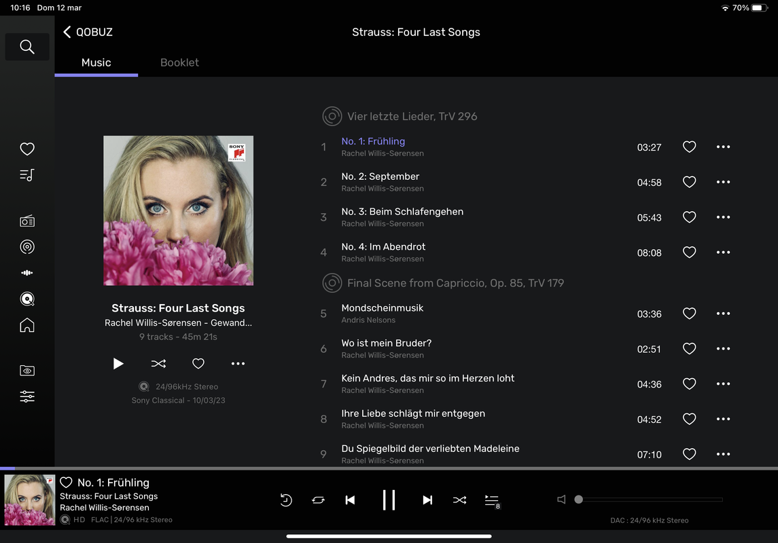
Task: Open the podcast target icon in sidebar
Action: (27, 247)
